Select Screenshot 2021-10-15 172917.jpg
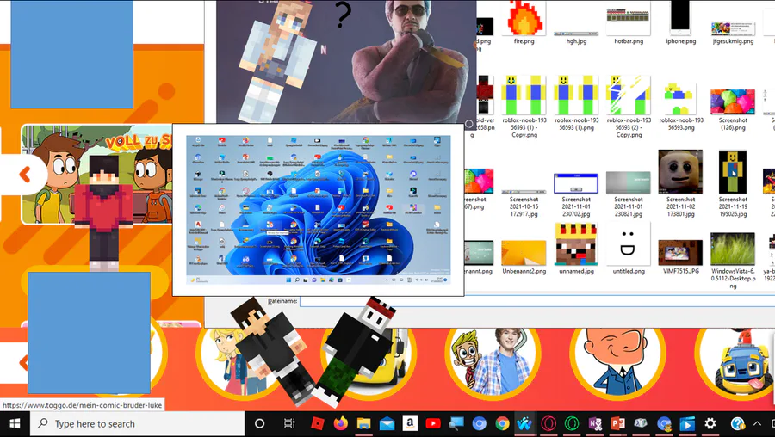775x437 pixels. (x=524, y=202)
